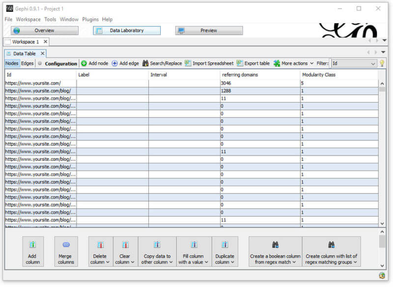Open the Window menu
393x287 pixels.
point(69,19)
